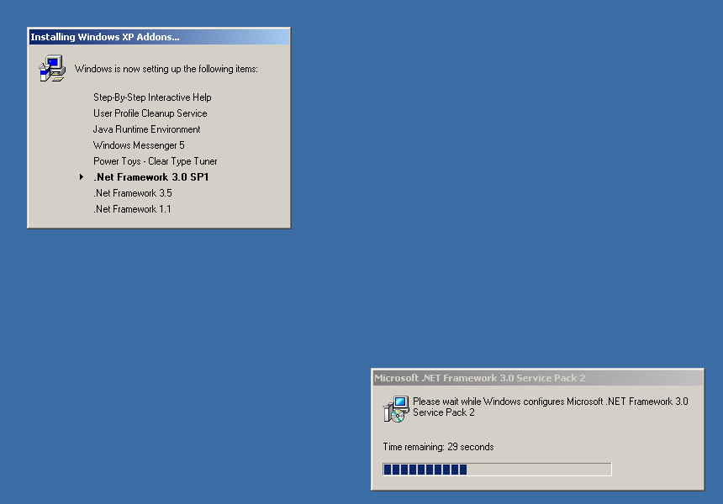Click the setup computer icon in Addons window
The width and height of the screenshot is (723, 504).
(52, 69)
